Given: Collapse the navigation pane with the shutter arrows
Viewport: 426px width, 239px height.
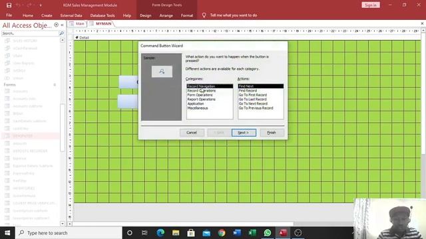Looking at the screenshot, I should click(x=62, y=25).
